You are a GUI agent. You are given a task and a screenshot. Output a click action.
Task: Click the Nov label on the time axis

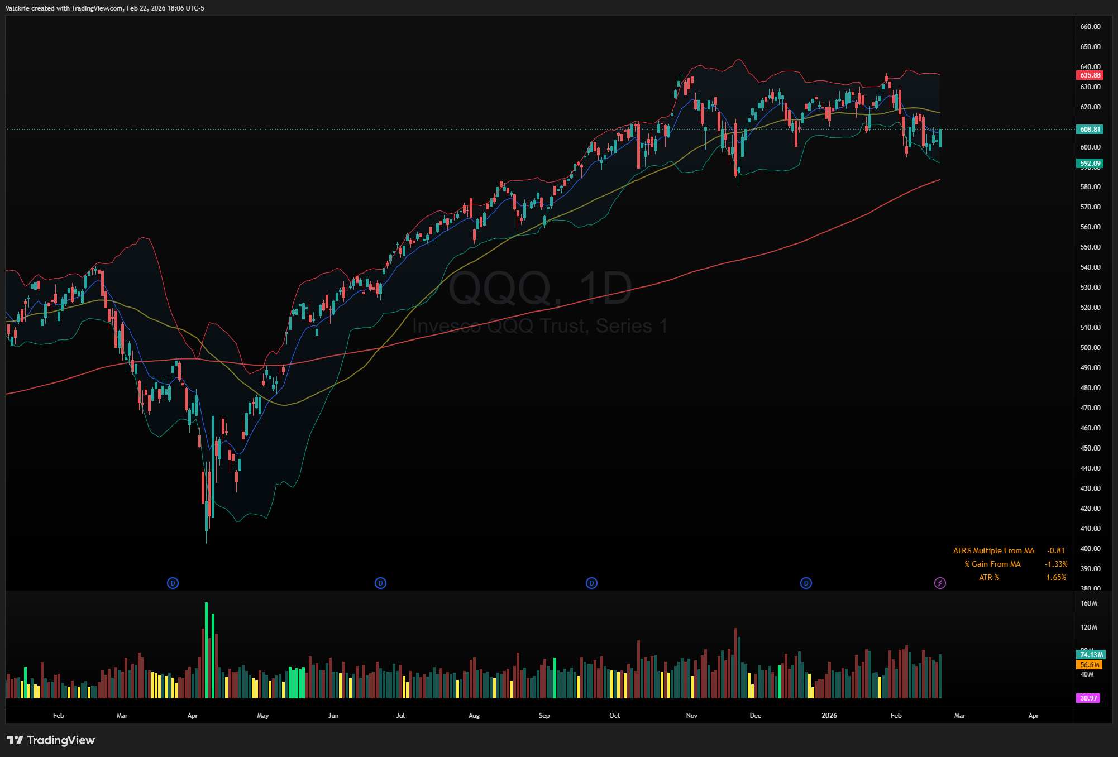(x=691, y=715)
